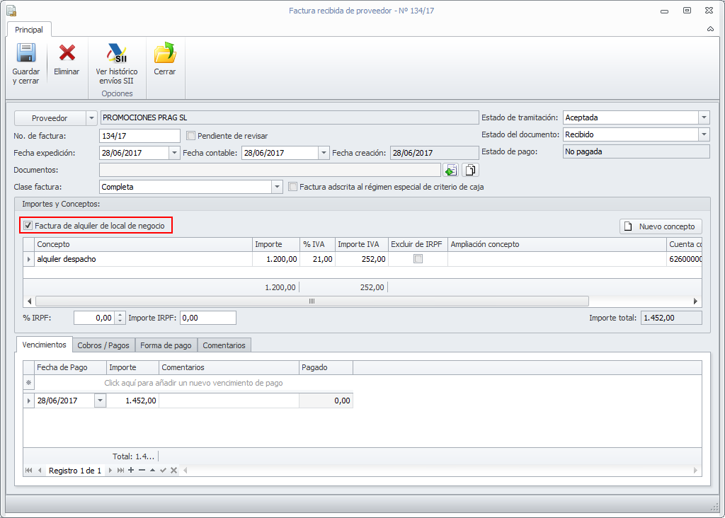Click the Proveedor button
Viewport: 725px width, 518px height.
point(50,118)
